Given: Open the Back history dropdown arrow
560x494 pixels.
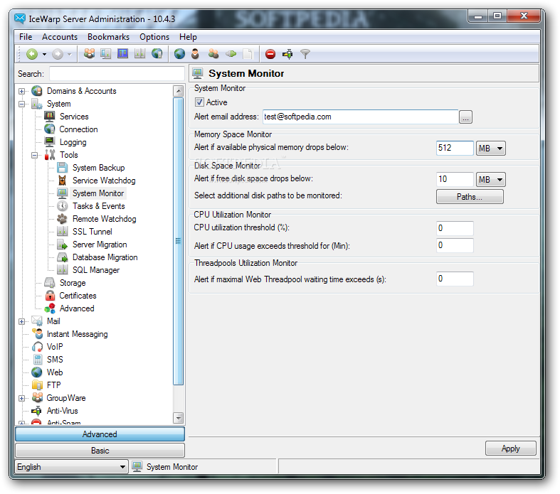Looking at the screenshot, I should (x=44, y=54).
